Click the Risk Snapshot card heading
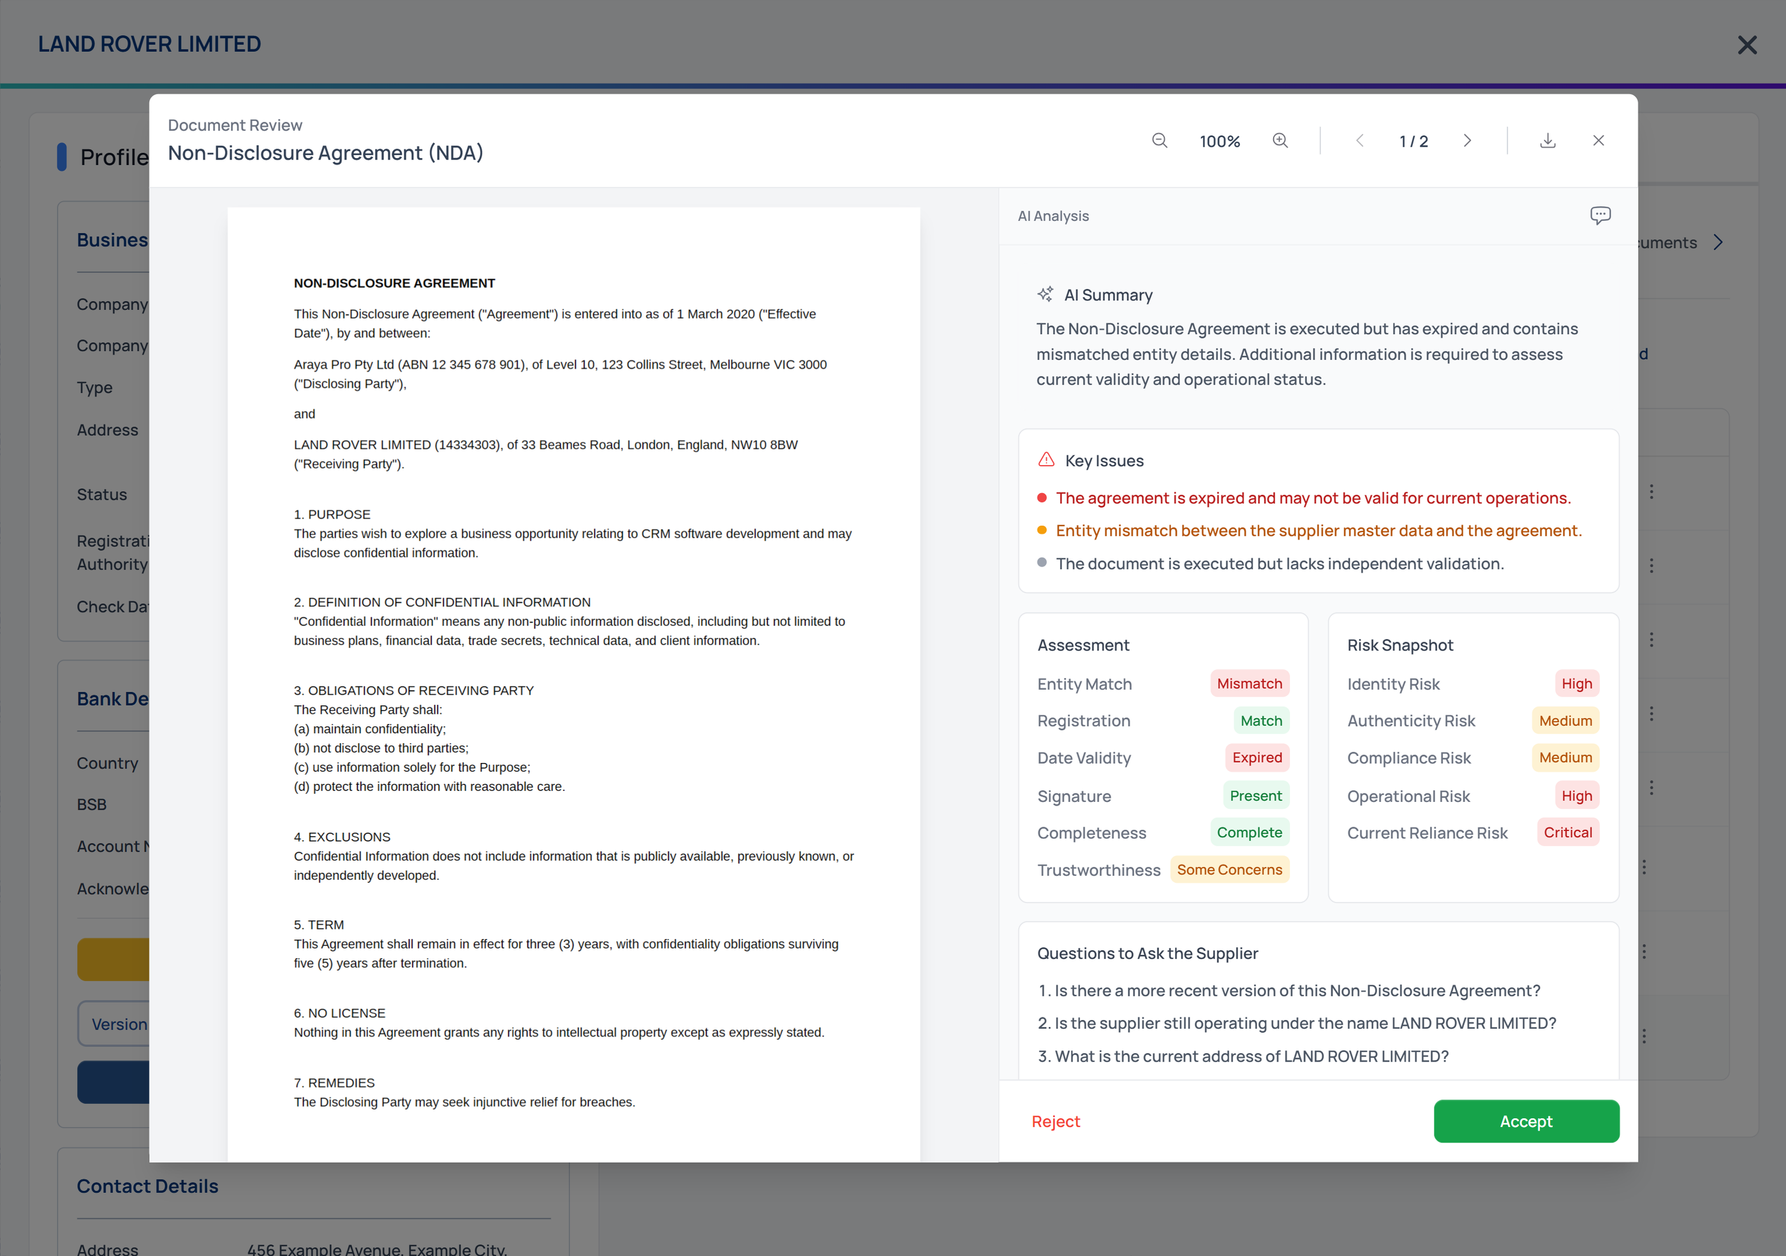Screen dimensions: 1786x1256 pyautogui.click(x=1399, y=645)
